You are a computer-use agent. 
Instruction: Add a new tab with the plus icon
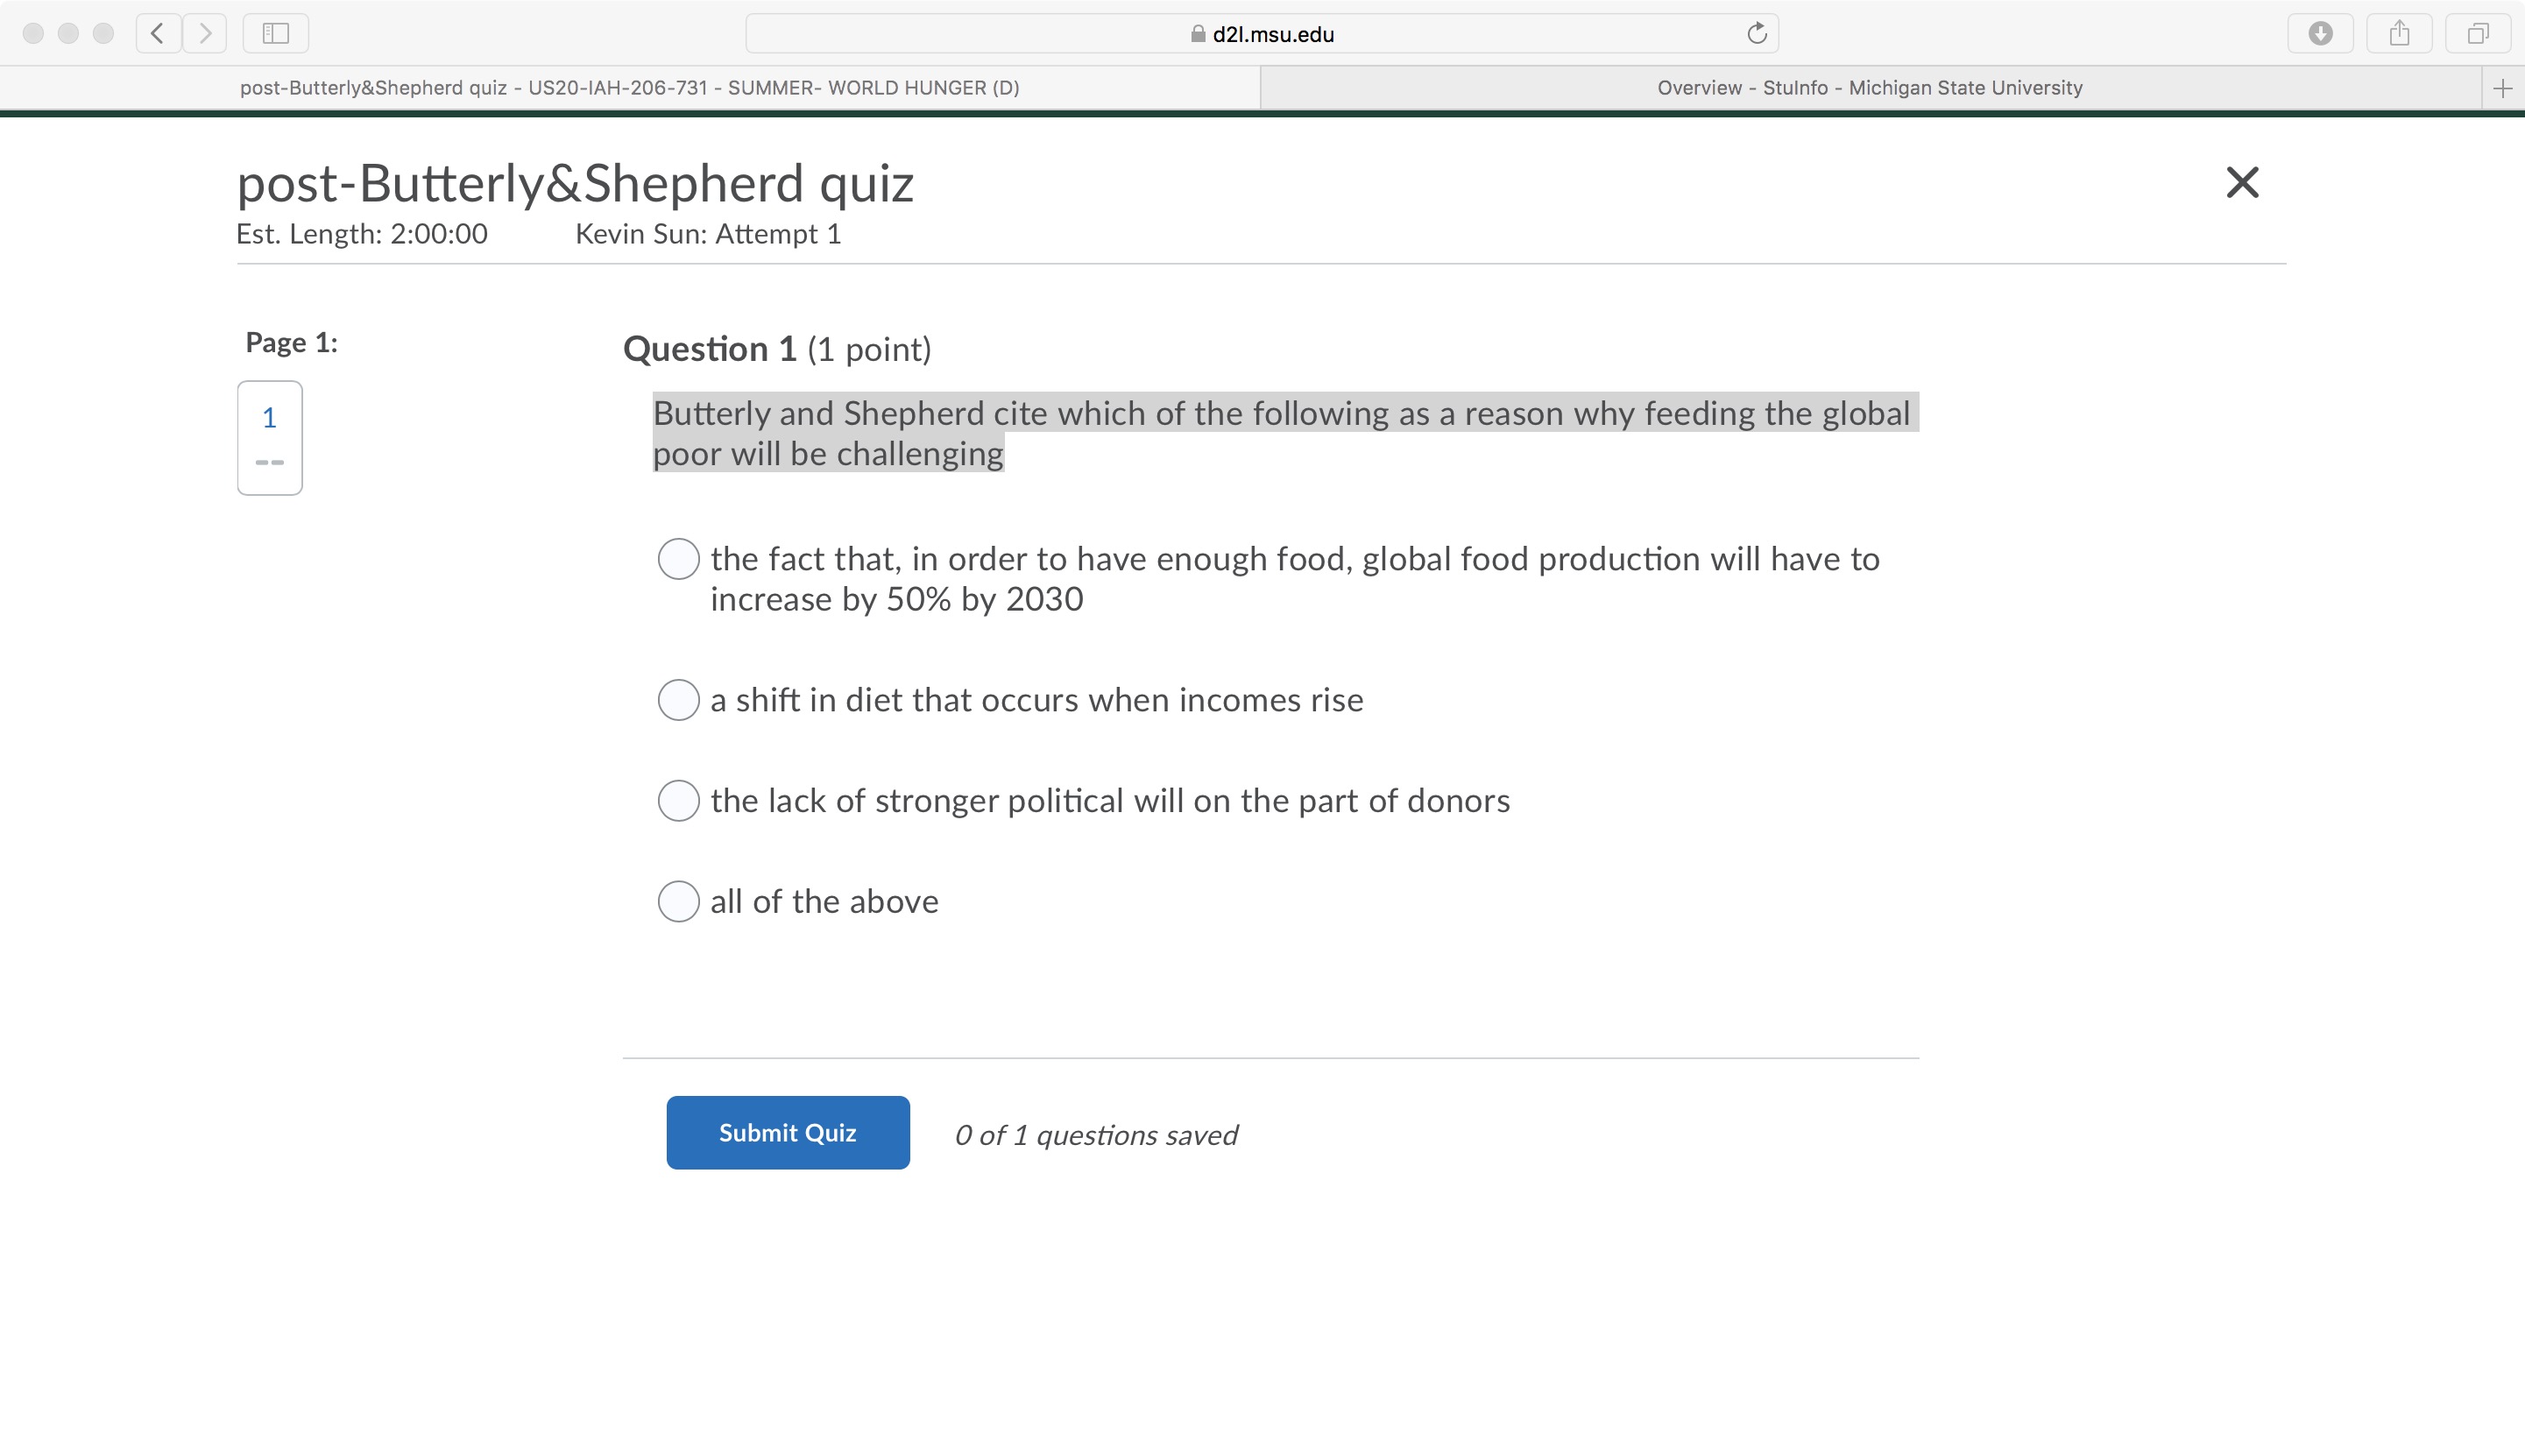coord(2503,88)
